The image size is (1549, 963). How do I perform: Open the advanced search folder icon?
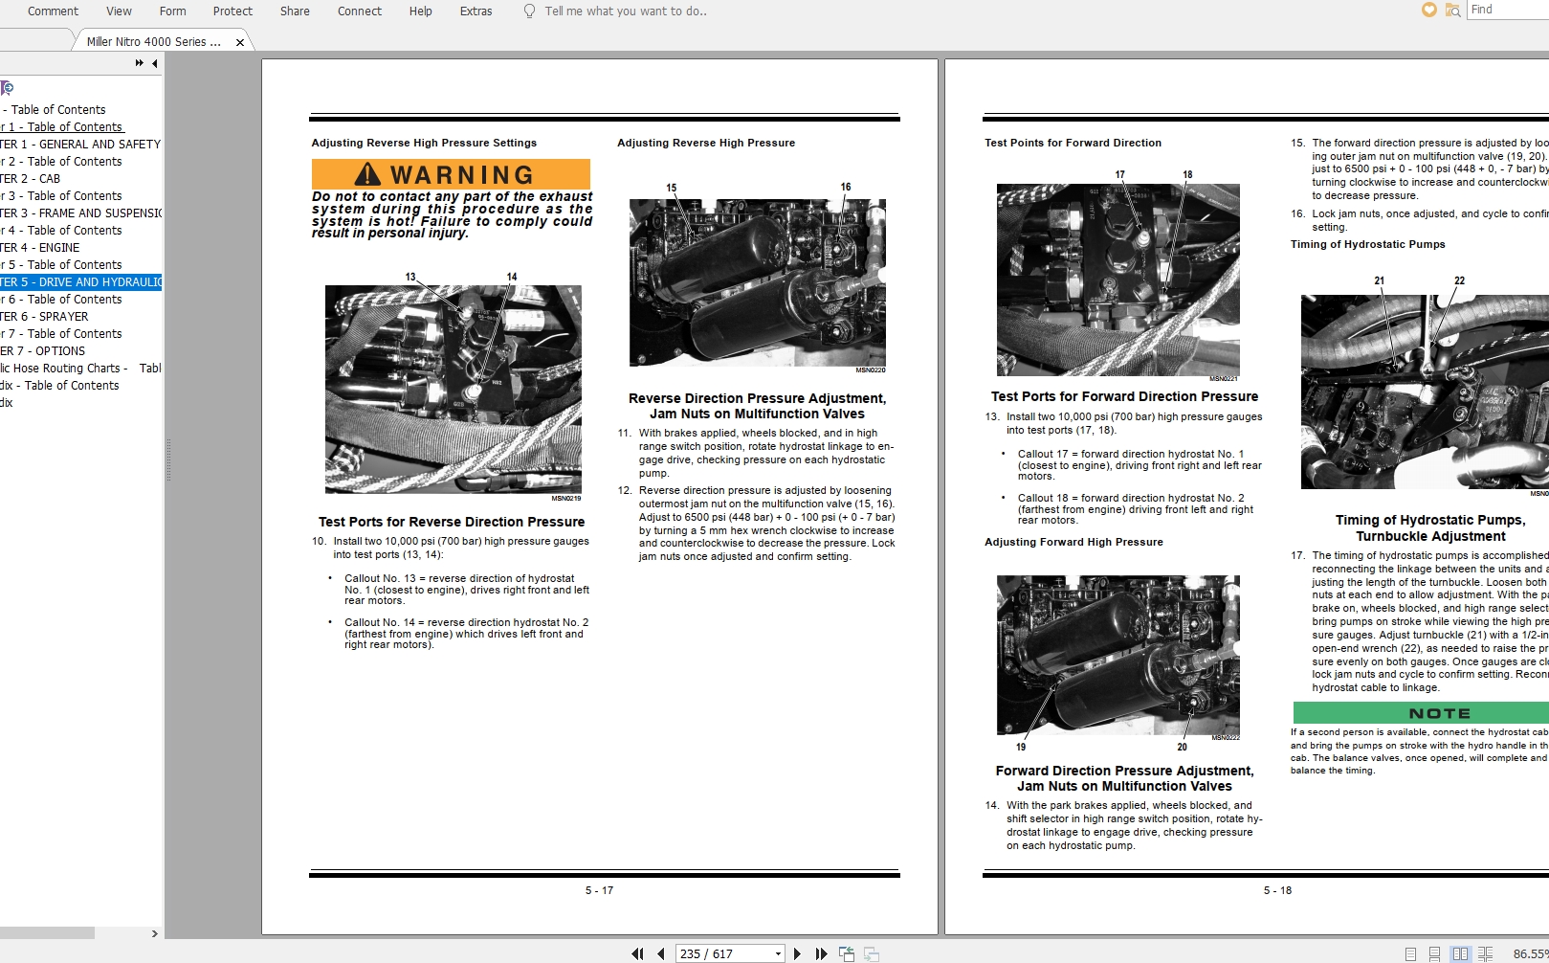[1451, 10]
